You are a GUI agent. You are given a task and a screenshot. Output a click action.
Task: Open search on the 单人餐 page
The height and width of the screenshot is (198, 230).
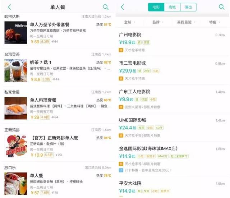pyautogui.click(x=106, y=7)
